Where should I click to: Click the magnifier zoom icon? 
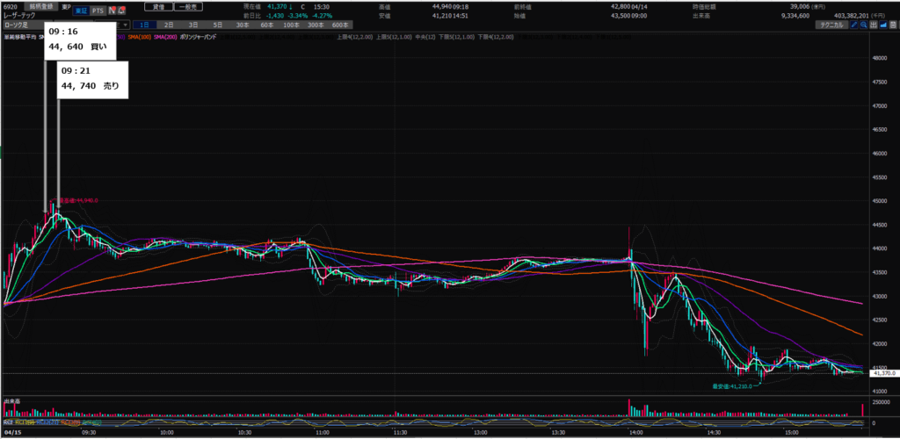[864, 25]
